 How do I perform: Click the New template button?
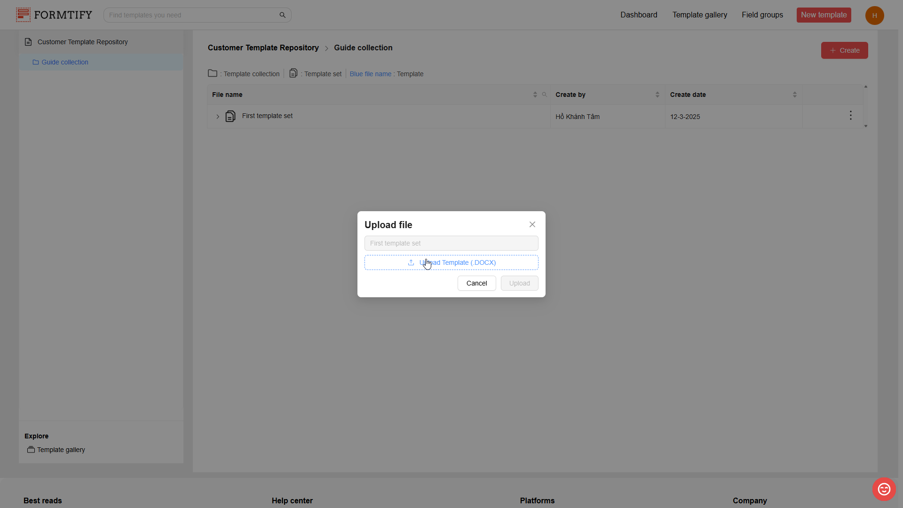tap(824, 15)
